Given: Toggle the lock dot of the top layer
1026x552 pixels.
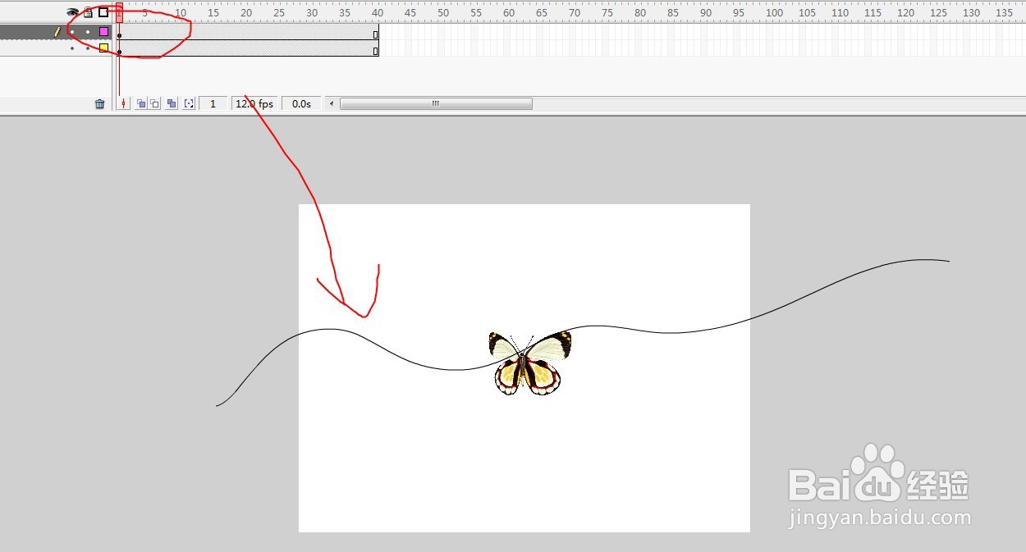Looking at the screenshot, I should [88, 32].
